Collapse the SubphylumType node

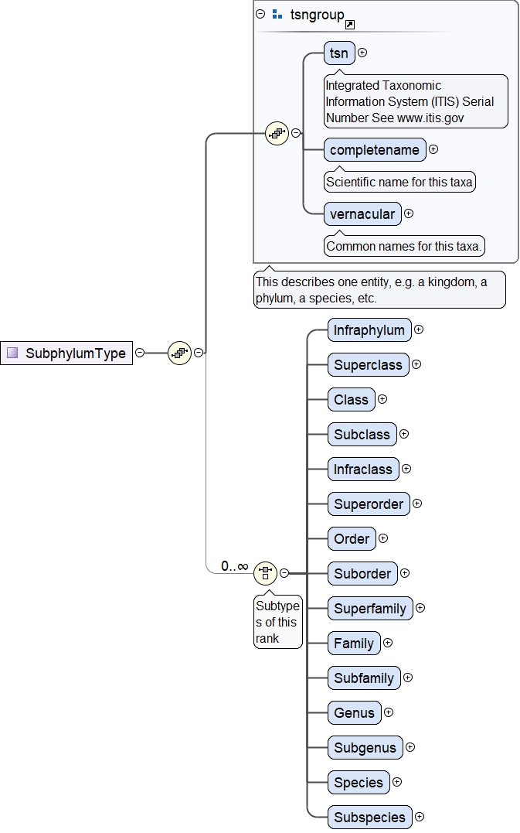coord(140,353)
